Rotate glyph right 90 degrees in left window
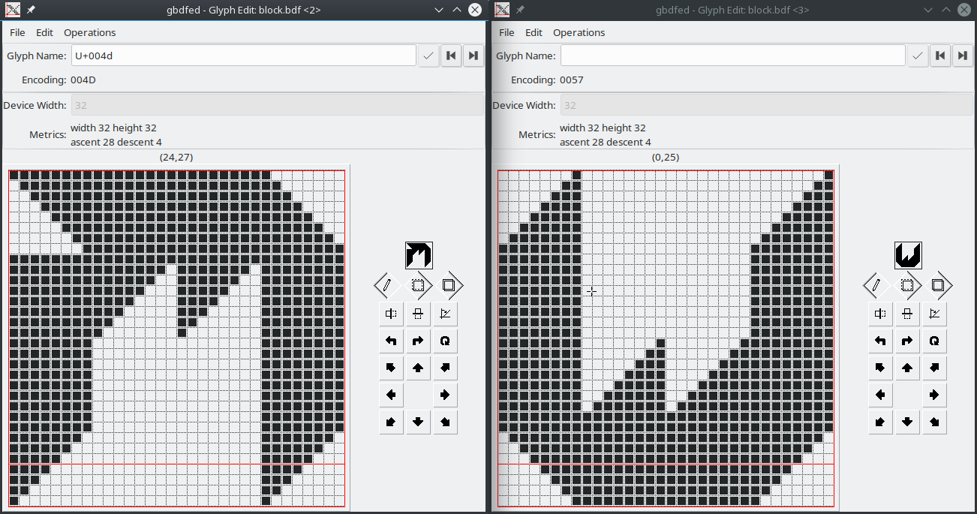977x514 pixels. (x=418, y=341)
